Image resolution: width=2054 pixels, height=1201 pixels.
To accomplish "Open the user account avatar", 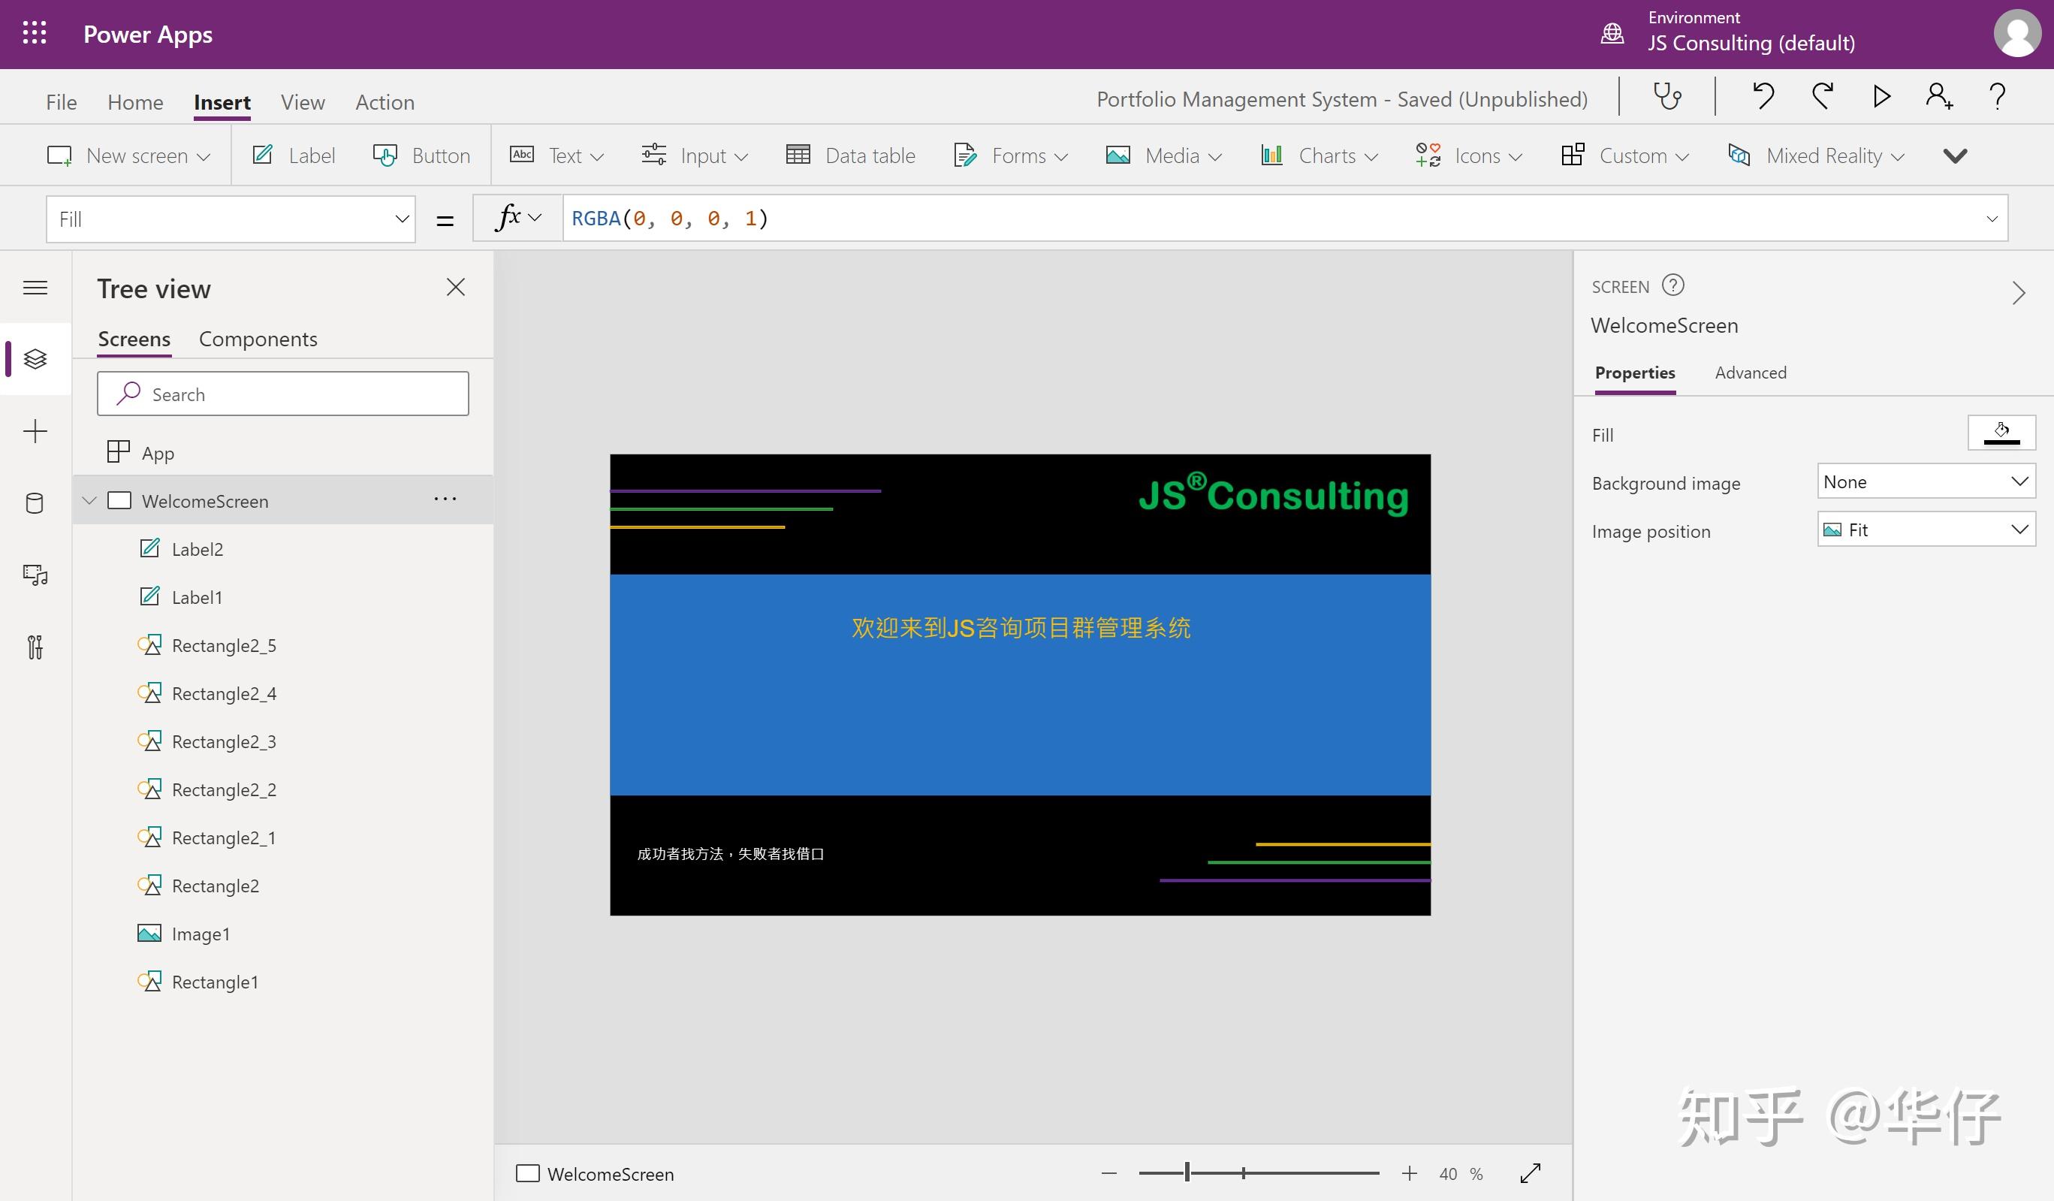I will (2017, 34).
